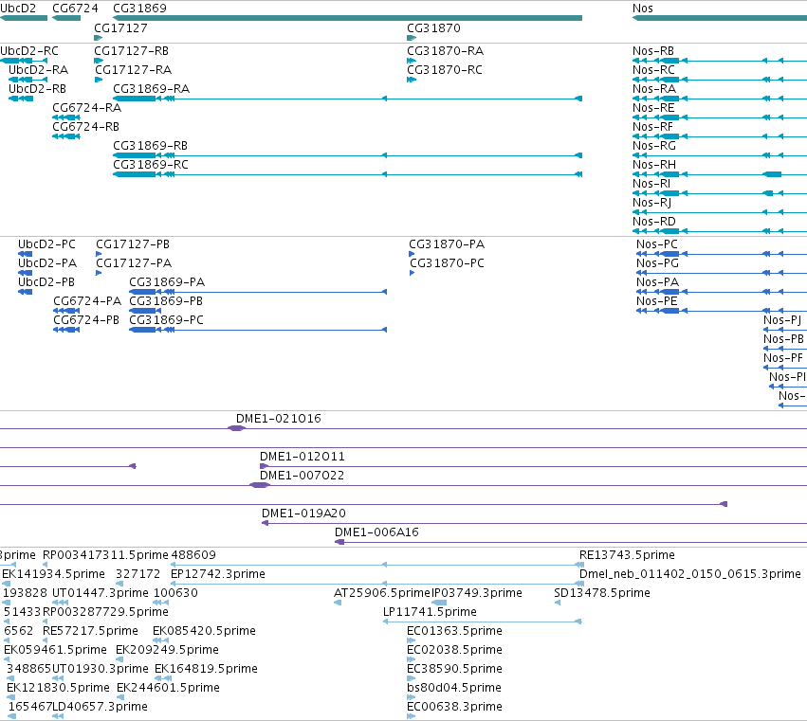Select the CG6724 gene label

click(x=75, y=9)
